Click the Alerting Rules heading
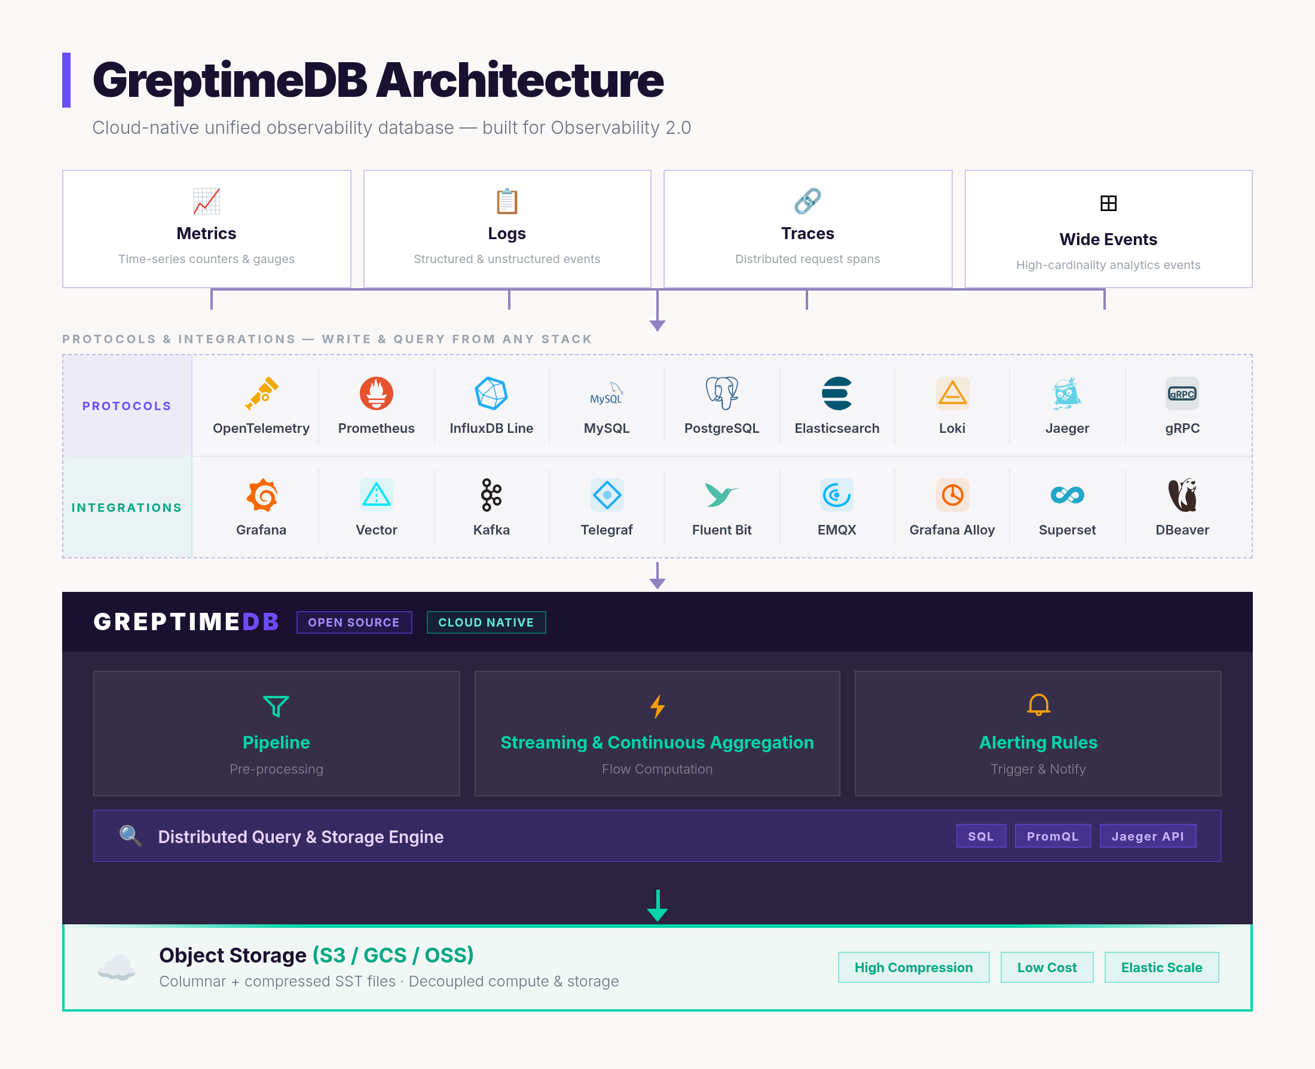This screenshot has height=1069, width=1315. [1038, 742]
